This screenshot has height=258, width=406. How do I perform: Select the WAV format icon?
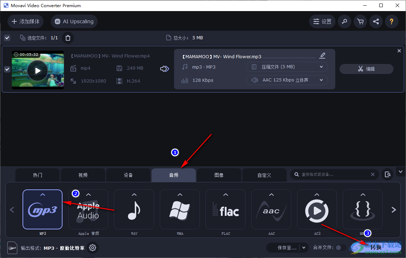point(134,209)
